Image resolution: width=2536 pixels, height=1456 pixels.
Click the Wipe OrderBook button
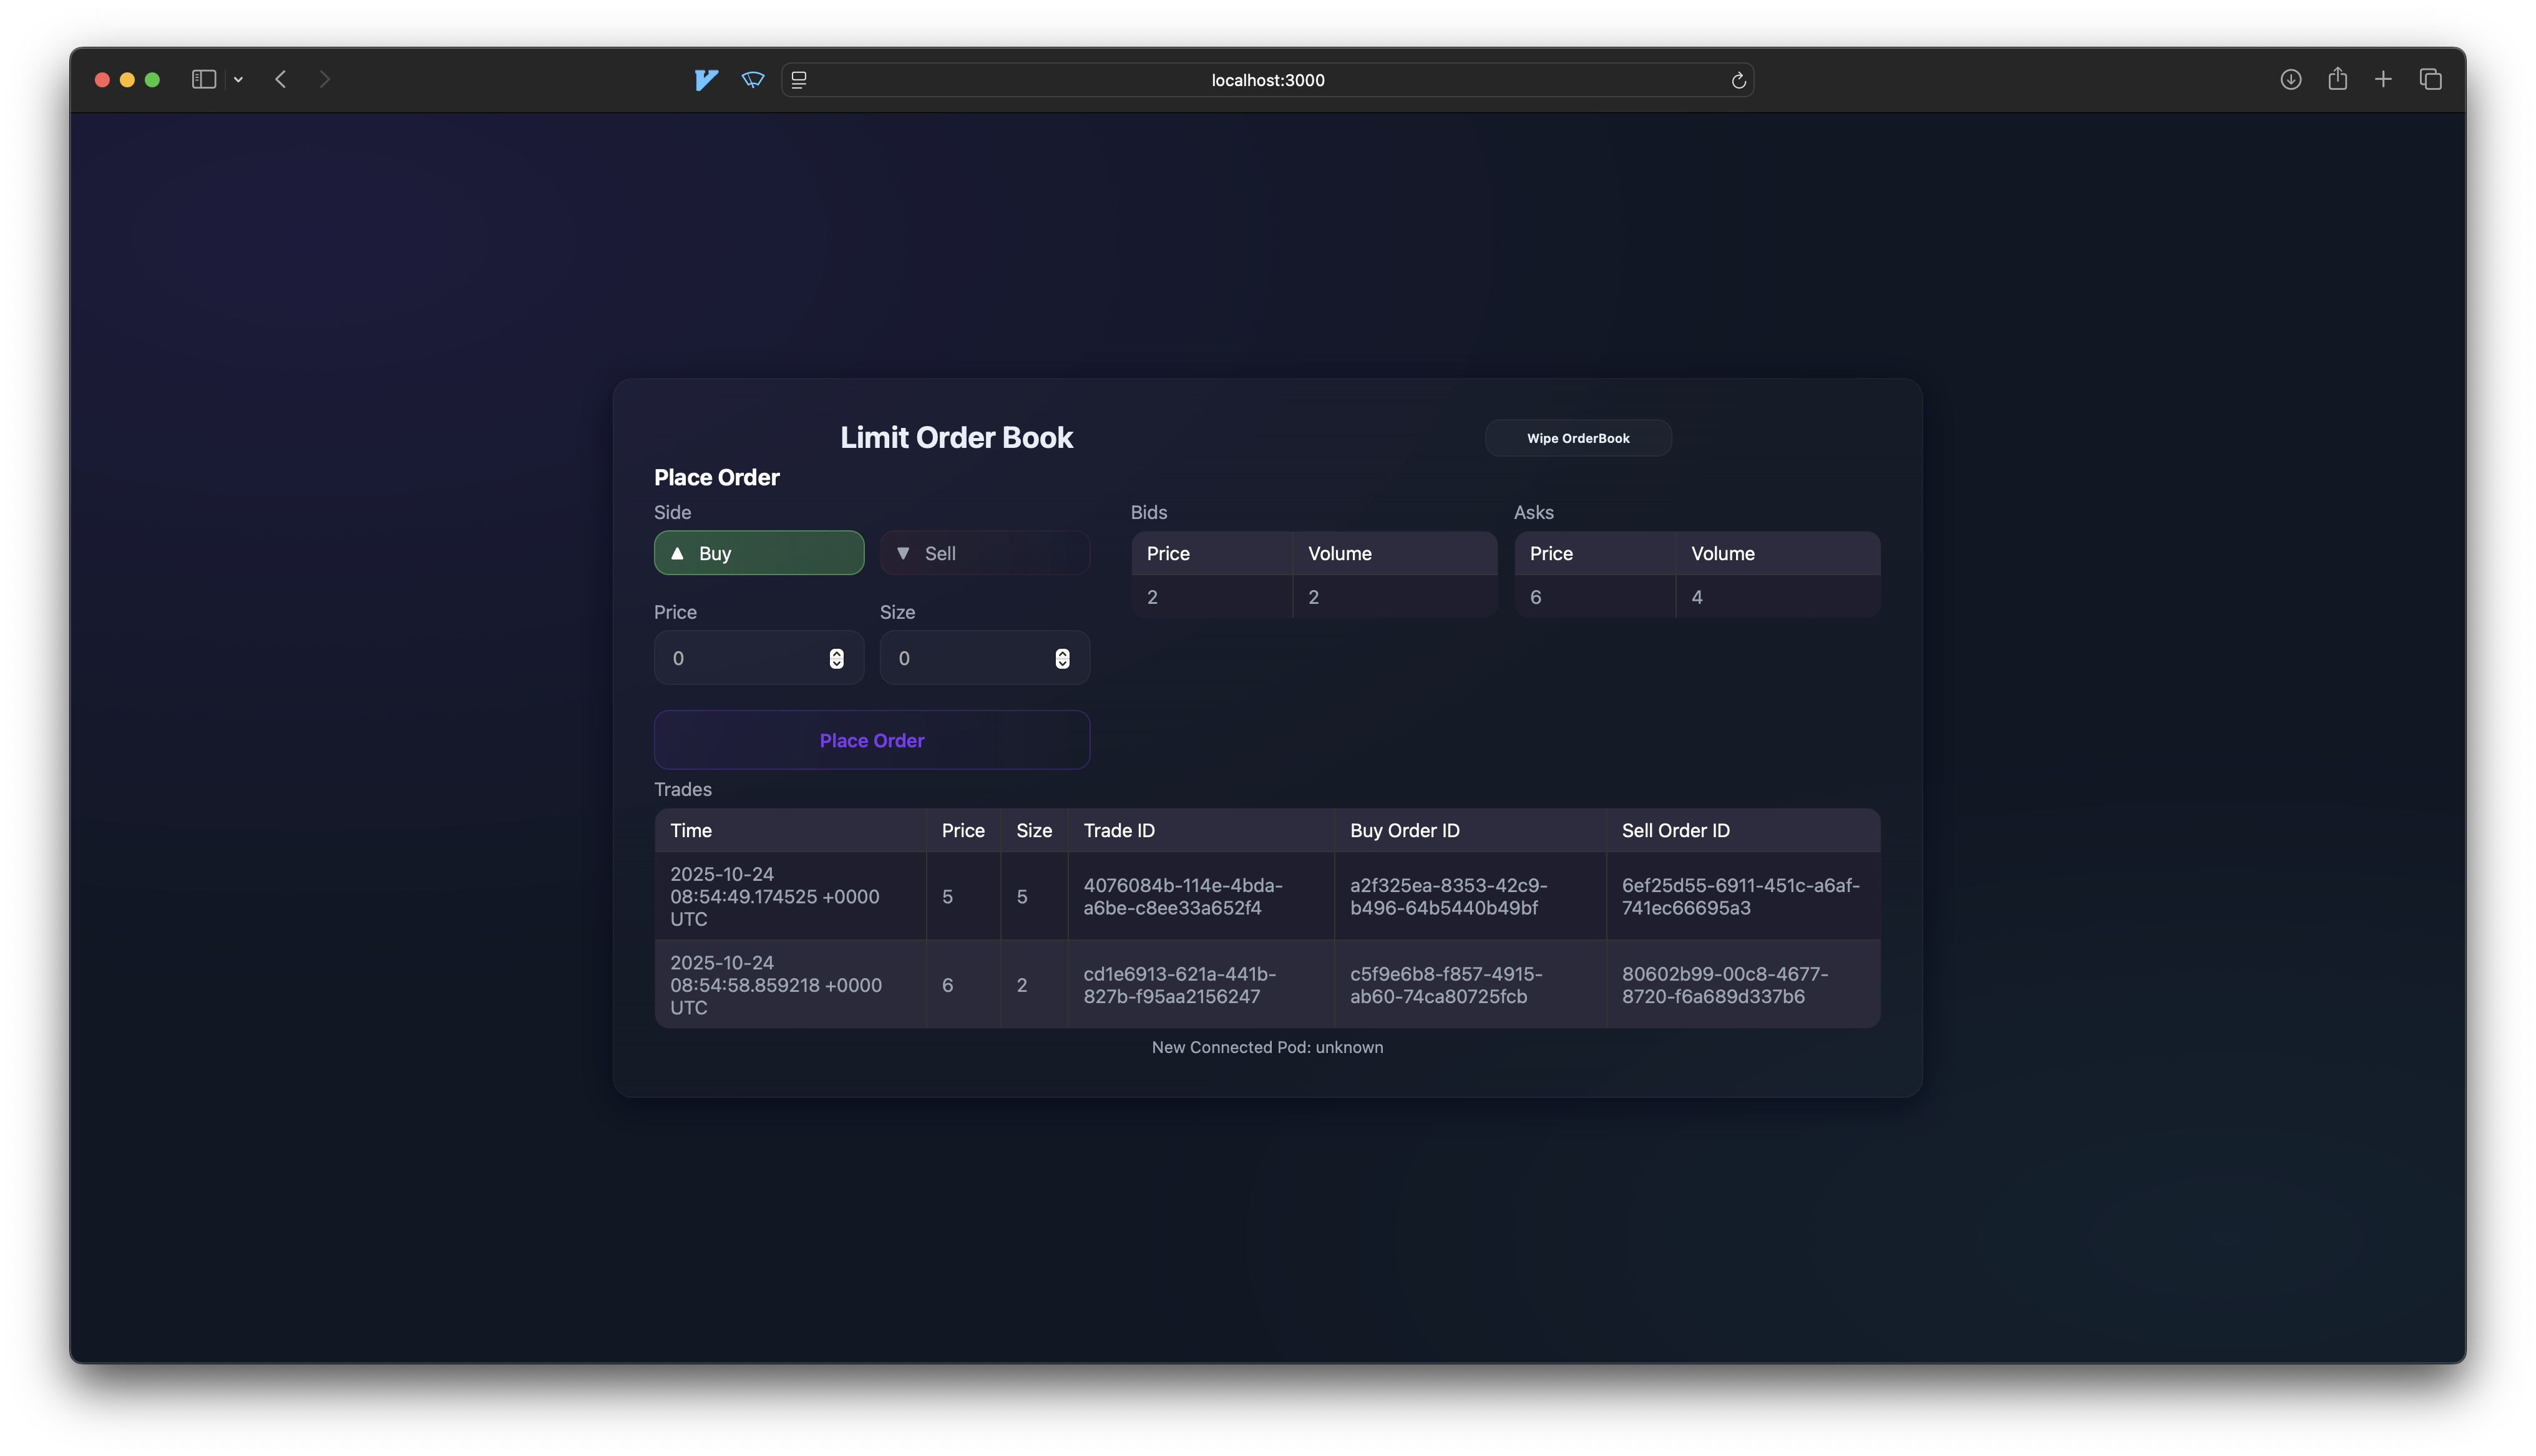pos(1577,438)
